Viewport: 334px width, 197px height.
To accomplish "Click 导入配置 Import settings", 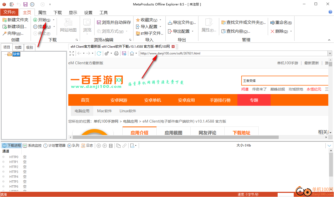I will pos(146,27).
